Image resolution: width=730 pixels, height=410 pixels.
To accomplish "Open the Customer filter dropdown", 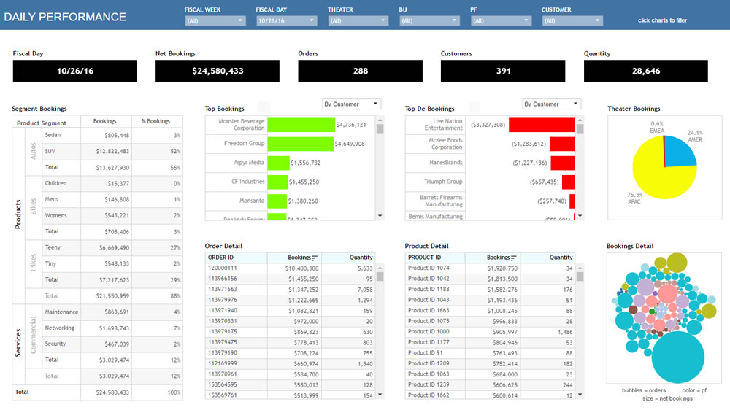I will click(572, 21).
